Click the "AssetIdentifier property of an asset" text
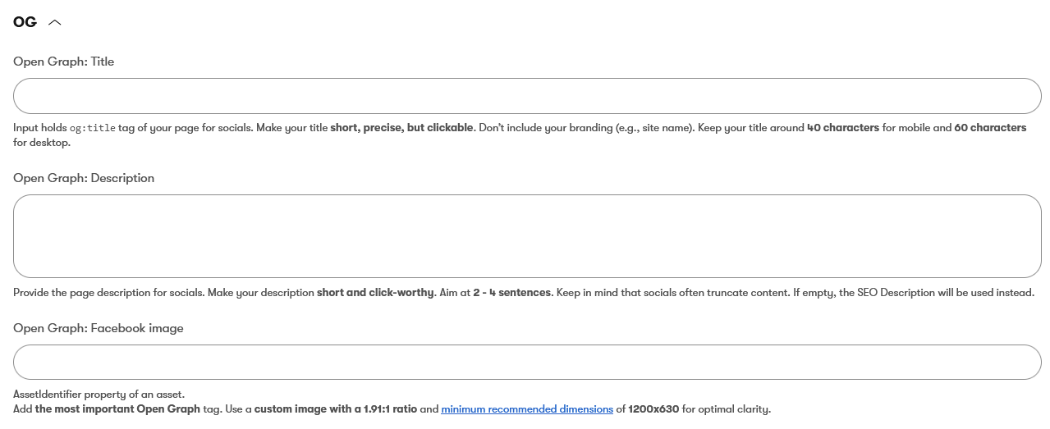 99,395
